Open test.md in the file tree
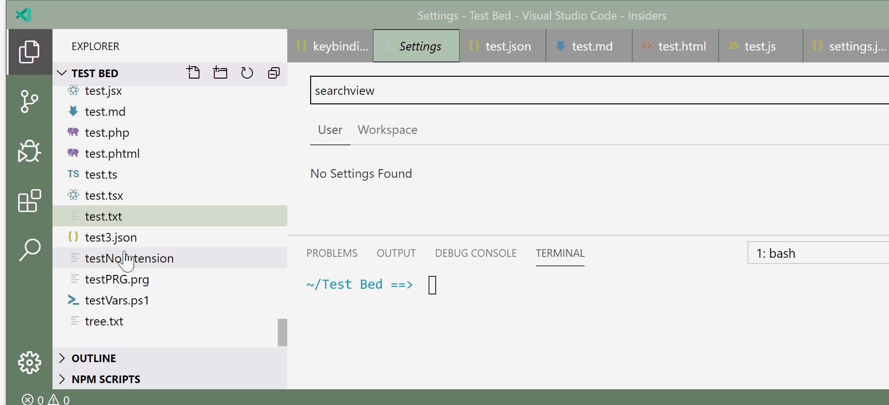This screenshot has height=405, width=889. [x=170, y=111]
